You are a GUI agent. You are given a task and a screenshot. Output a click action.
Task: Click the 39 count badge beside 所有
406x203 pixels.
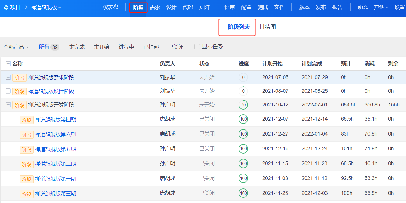click(x=55, y=47)
